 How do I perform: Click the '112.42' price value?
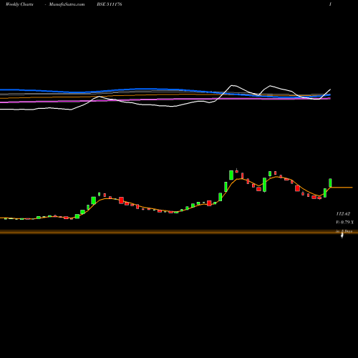point(343,213)
